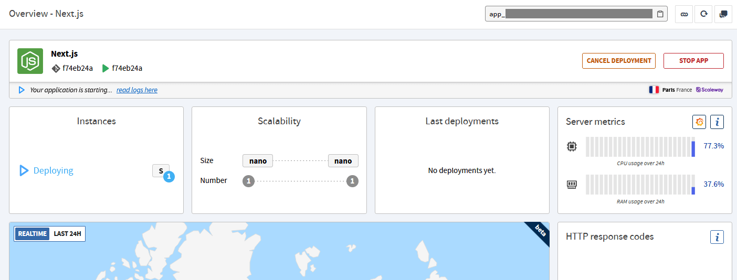
Task: Open Server metrics info icon
Action: pyautogui.click(x=717, y=122)
